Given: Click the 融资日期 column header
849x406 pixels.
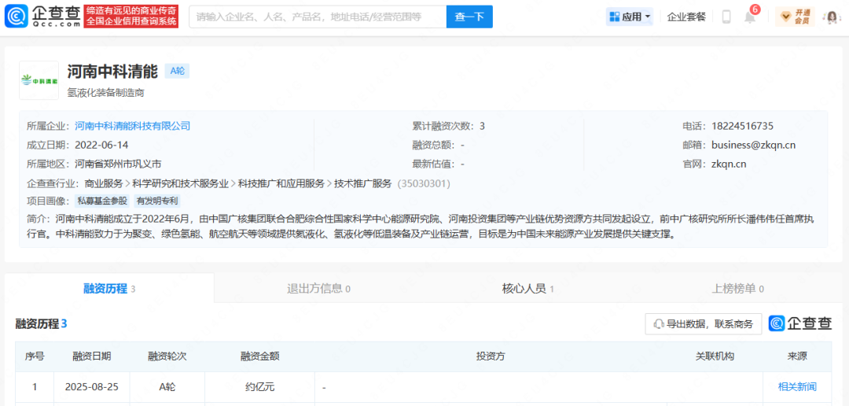Looking at the screenshot, I should 91,356.
